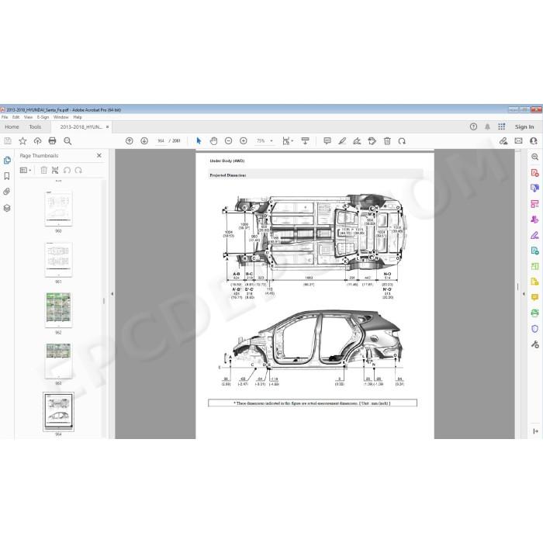Open the yellow Comment tool in right rail

[534, 297]
